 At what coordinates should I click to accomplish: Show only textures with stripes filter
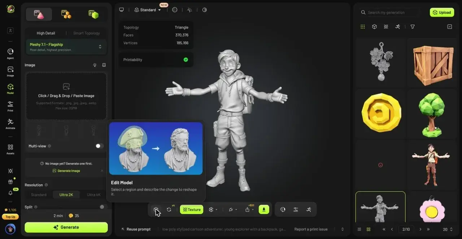[x=386, y=27]
